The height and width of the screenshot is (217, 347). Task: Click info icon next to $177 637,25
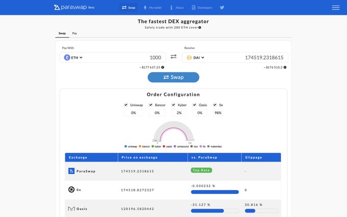(x=163, y=67)
